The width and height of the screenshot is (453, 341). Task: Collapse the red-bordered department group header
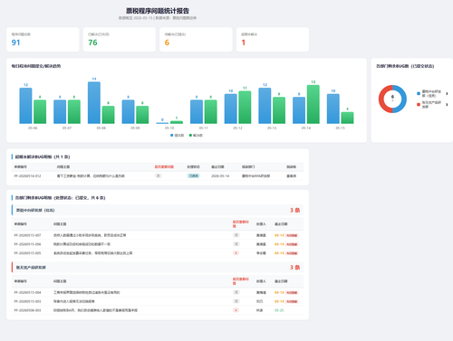pyautogui.click(x=158, y=268)
